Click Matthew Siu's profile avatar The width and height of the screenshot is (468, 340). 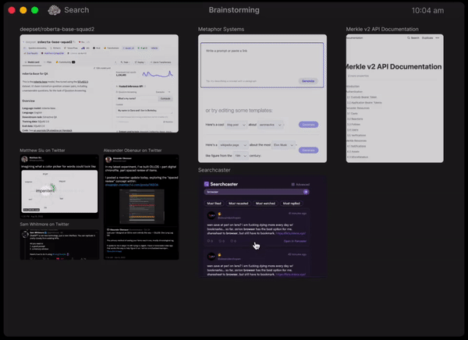tap(24, 159)
